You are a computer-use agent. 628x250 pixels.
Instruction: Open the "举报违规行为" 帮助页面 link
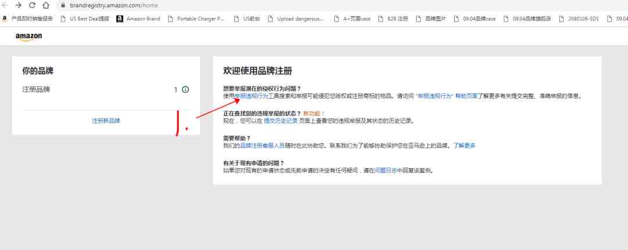click(x=447, y=96)
